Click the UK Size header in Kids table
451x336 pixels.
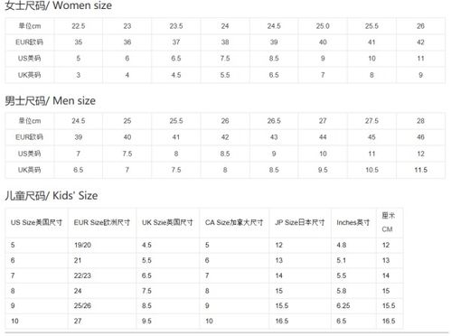[x=167, y=223]
